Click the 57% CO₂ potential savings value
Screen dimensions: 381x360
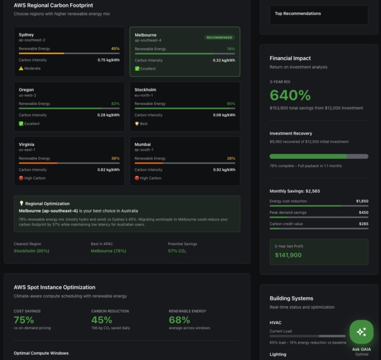coord(177,251)
